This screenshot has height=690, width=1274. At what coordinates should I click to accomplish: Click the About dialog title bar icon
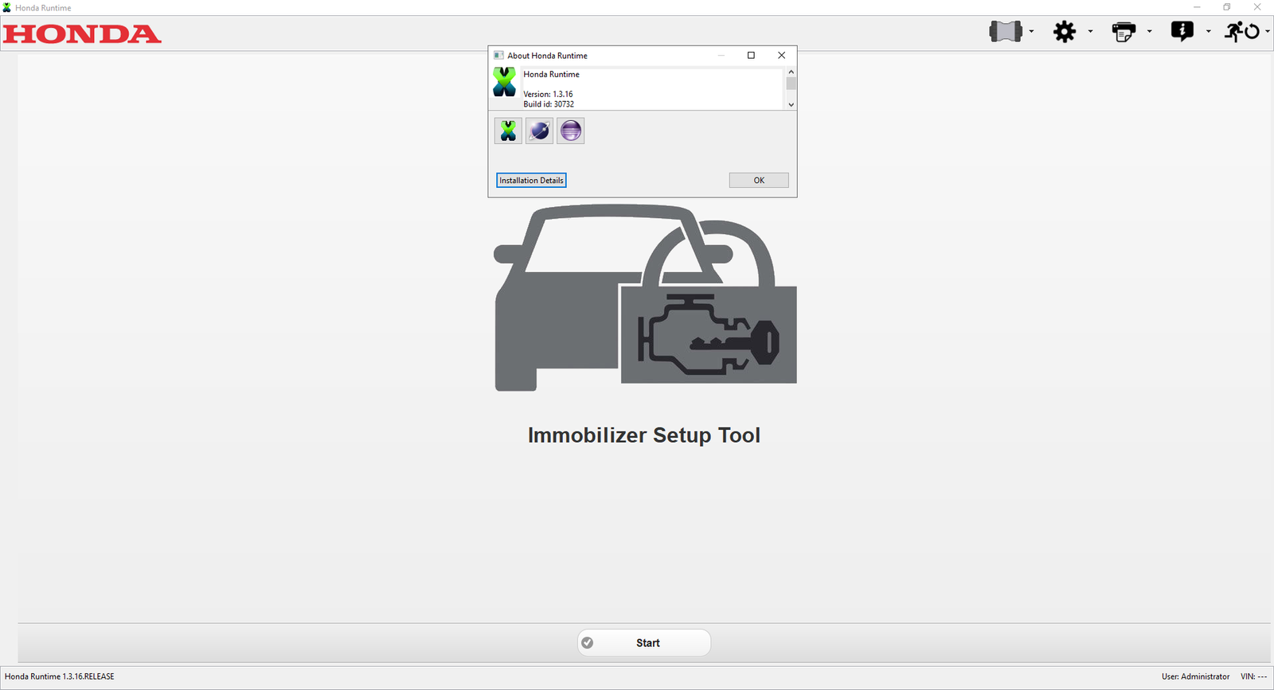click(498, 56)
